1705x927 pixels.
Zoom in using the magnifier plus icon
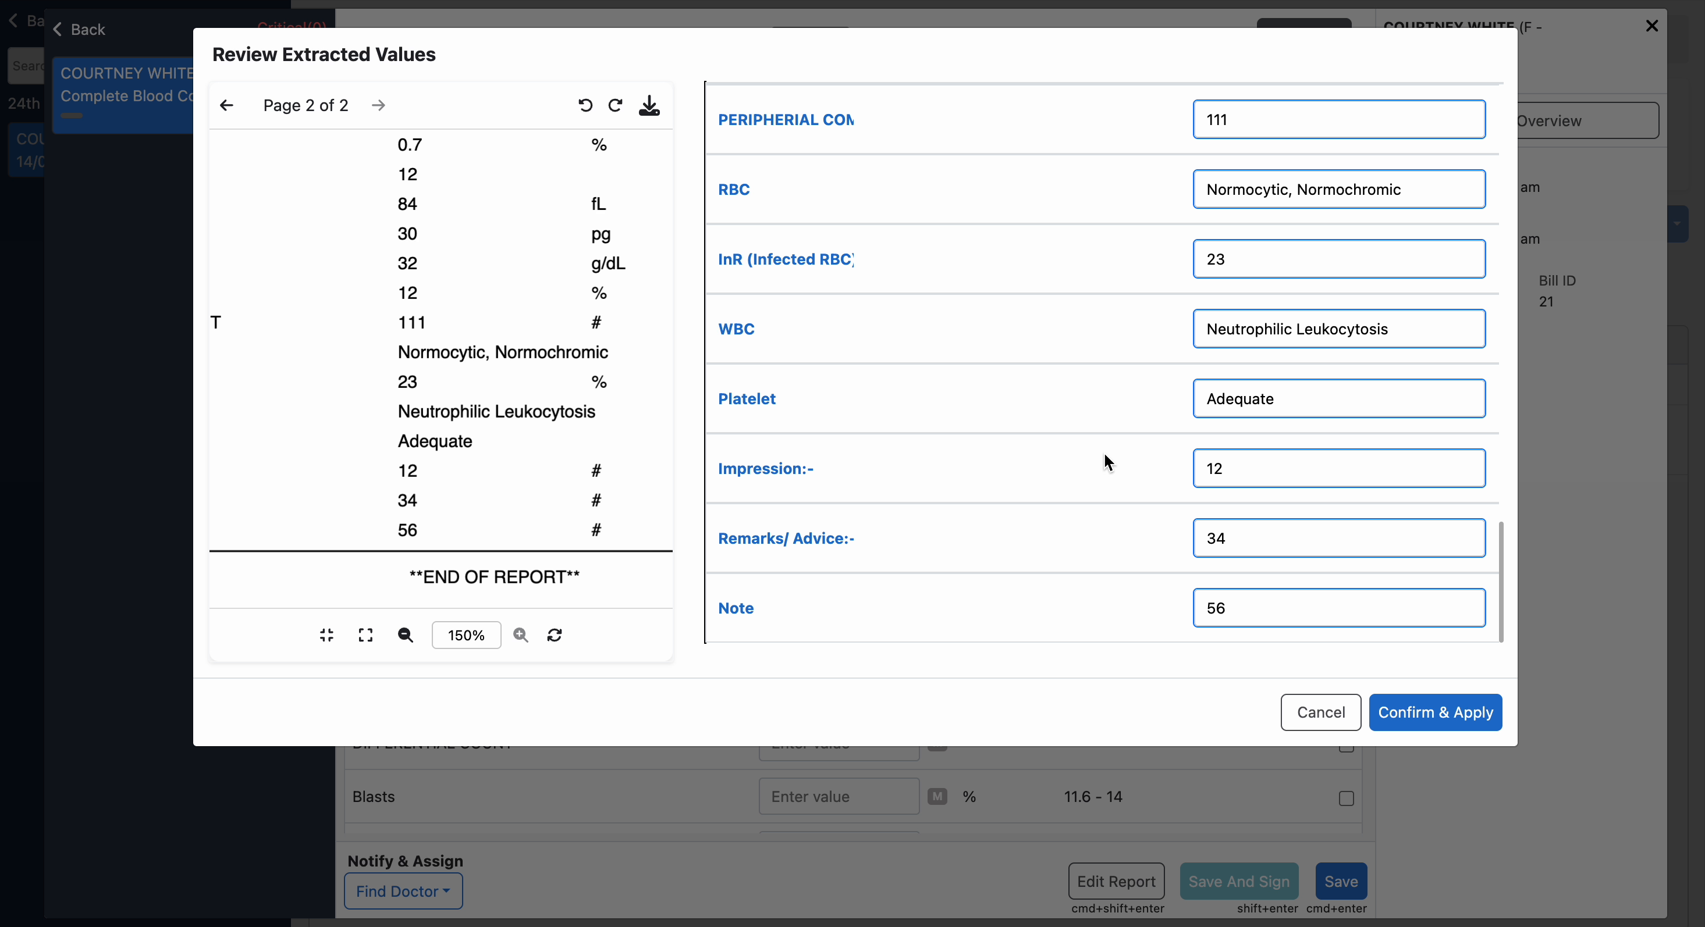click(520, 634)
